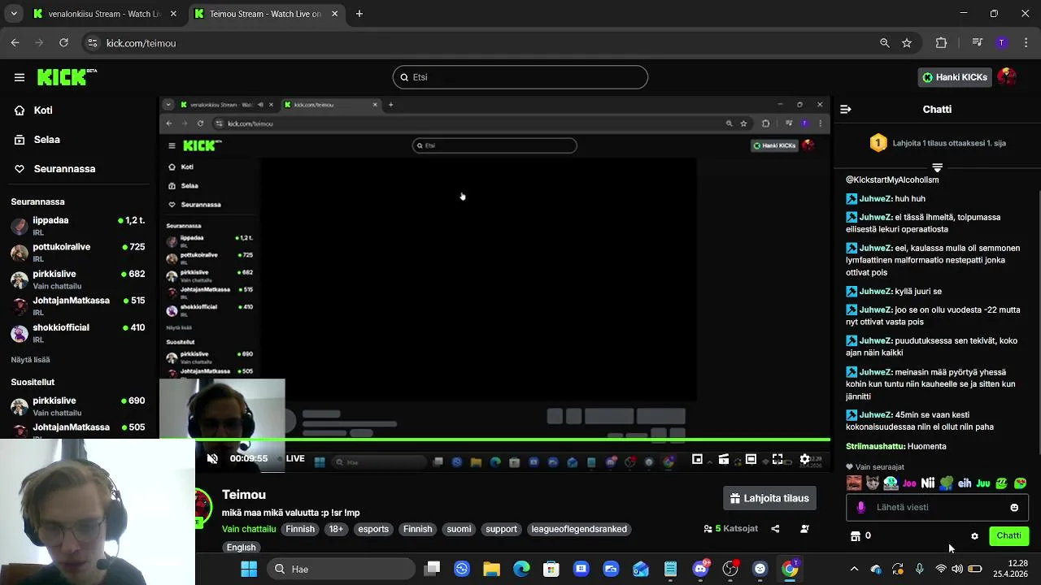Open OBS Studio from the taskbar
The height and width of the screenshot is (585, 1041).
click(x=730, y=569)
